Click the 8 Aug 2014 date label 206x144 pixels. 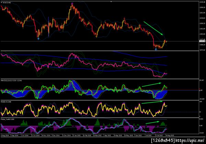pos(5,135)
